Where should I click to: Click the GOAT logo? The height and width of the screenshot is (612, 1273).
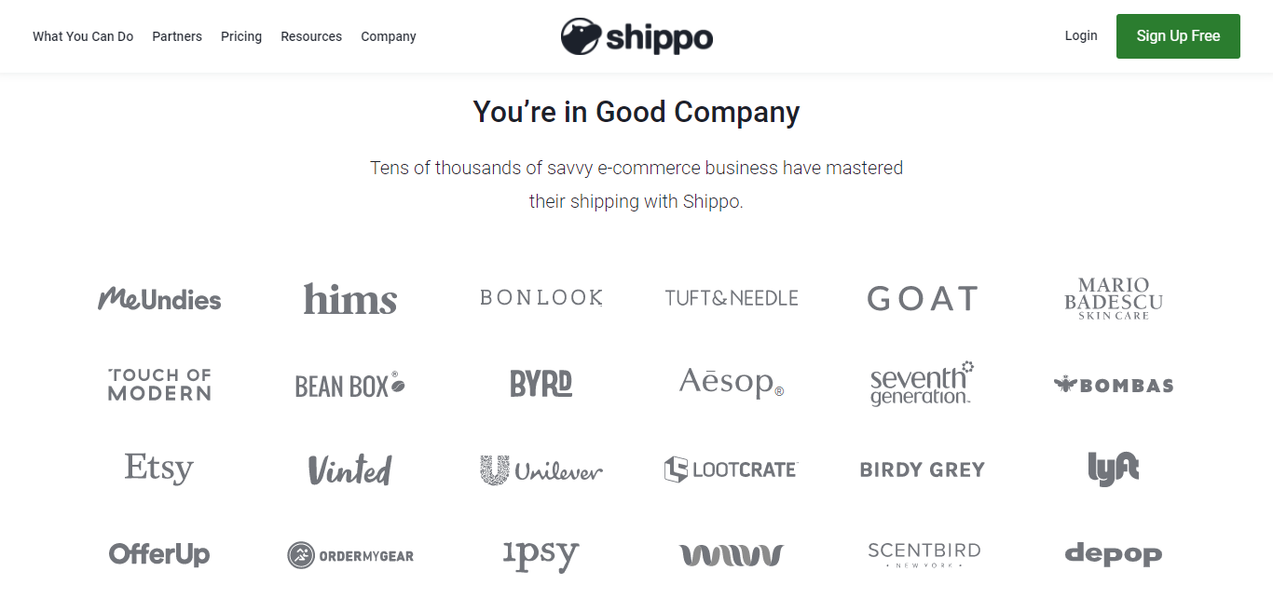pyautogui.click(x=923, y=298)
